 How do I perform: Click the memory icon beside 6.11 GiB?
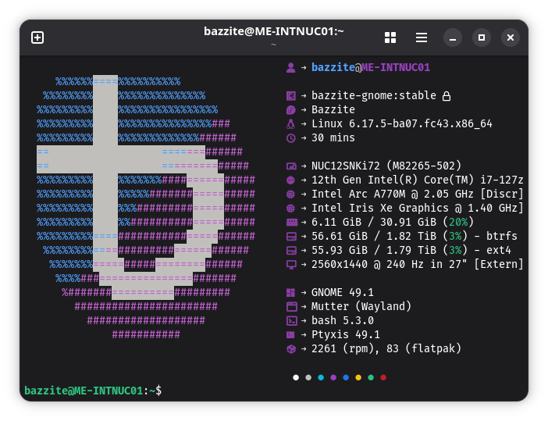coord(291,223)
